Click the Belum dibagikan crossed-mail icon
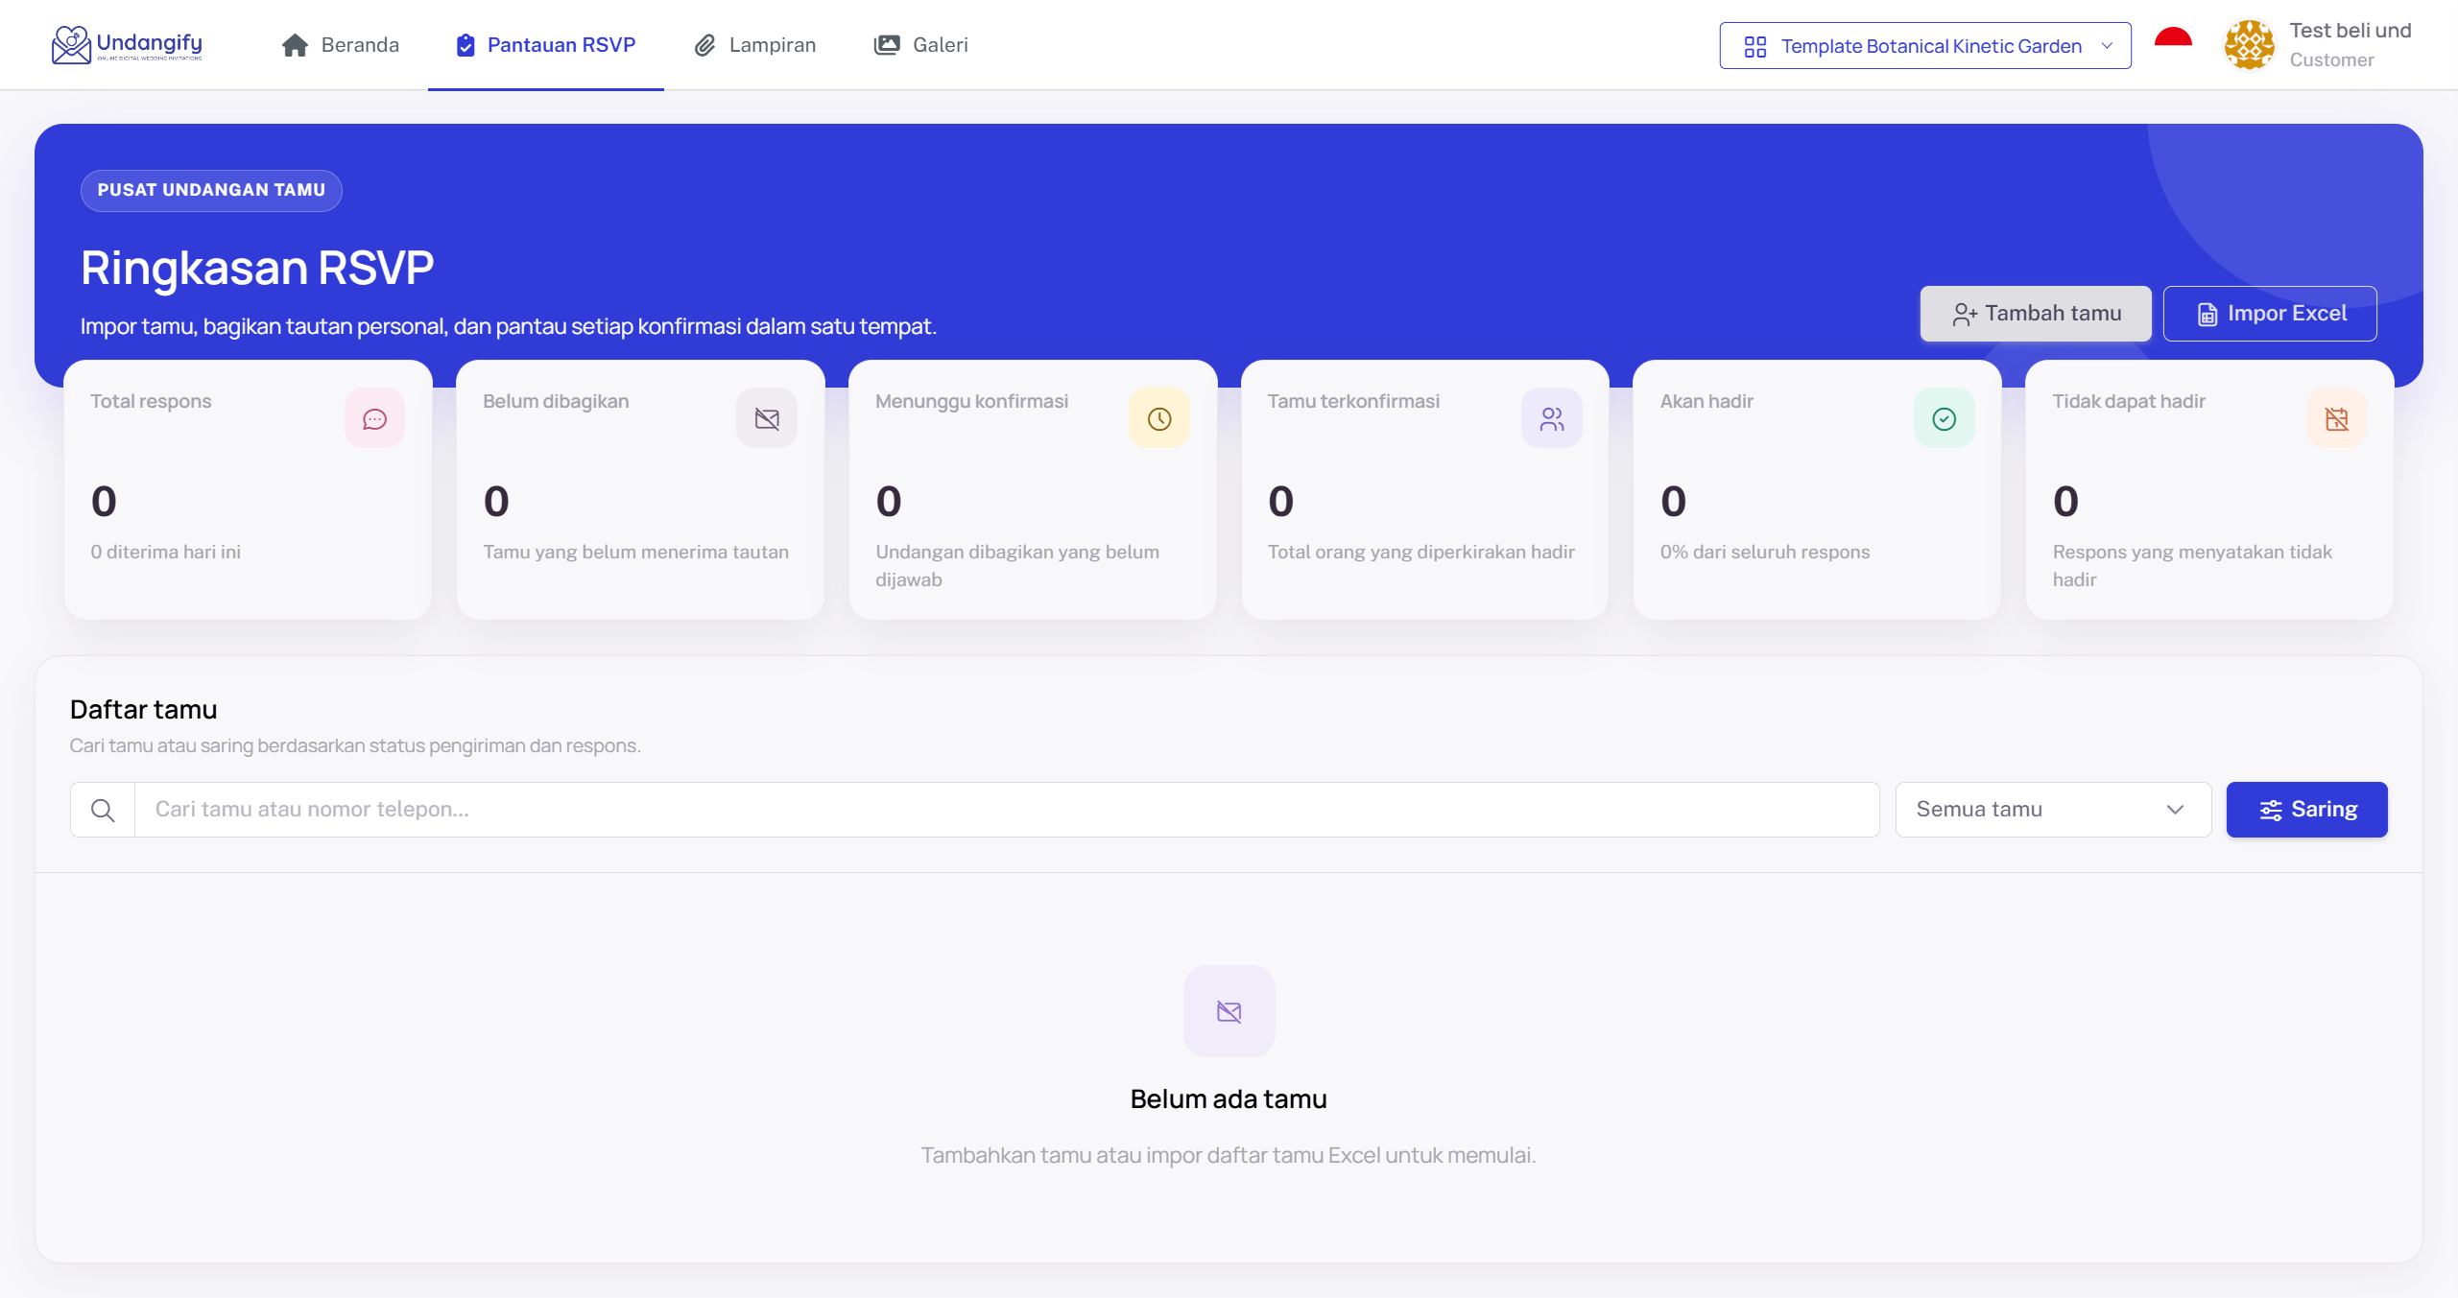Screen dimensions: 2458x1298 767,418
